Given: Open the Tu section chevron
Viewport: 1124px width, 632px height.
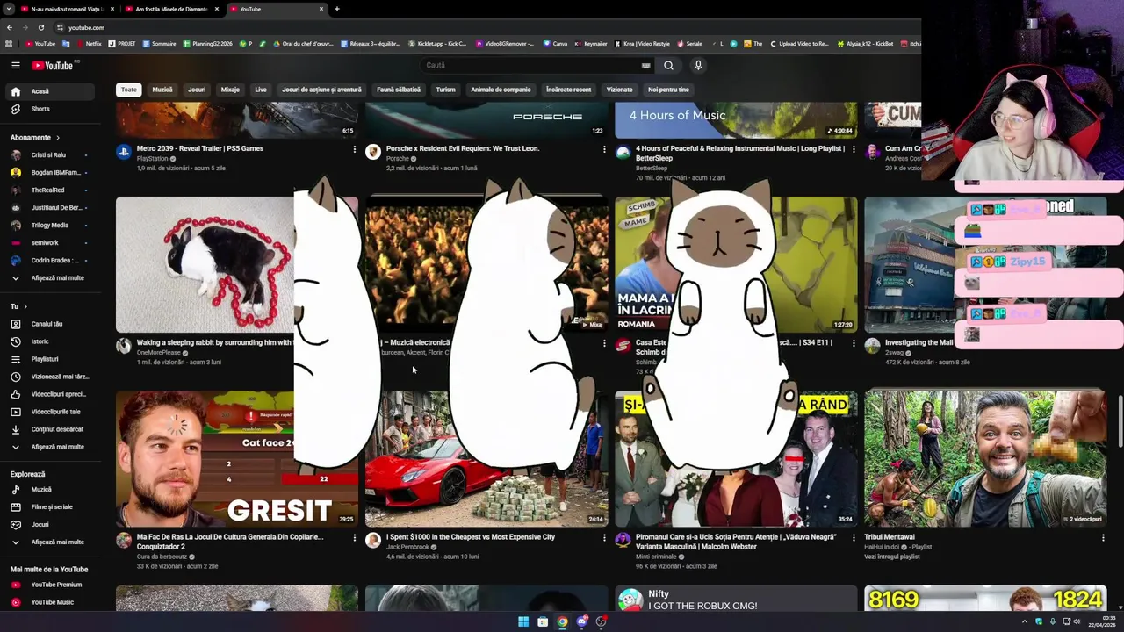Looking at the screenshot, I should (25, 306).
